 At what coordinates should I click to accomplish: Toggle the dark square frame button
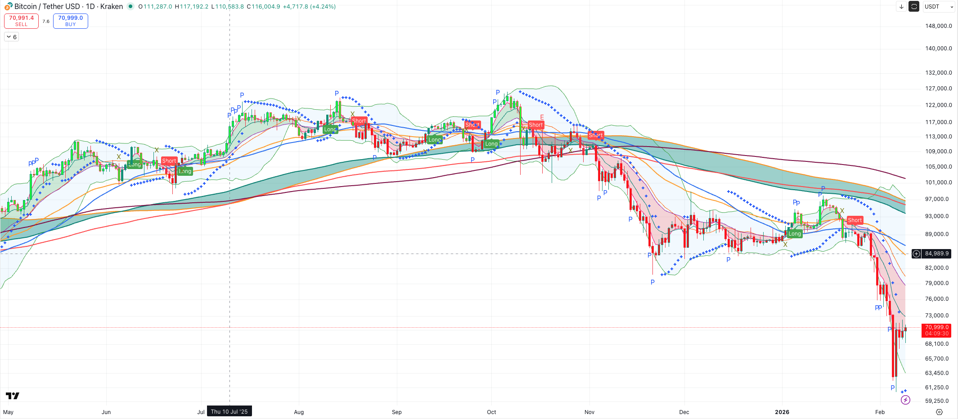point(914,7)
